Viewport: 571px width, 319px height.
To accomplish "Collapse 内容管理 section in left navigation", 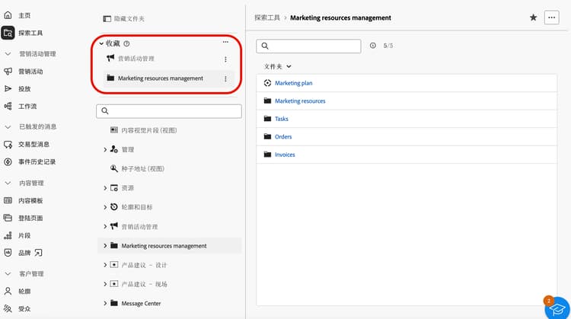I will 8,183.
